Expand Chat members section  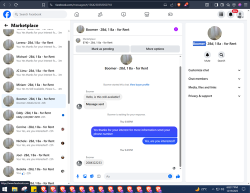214,79
